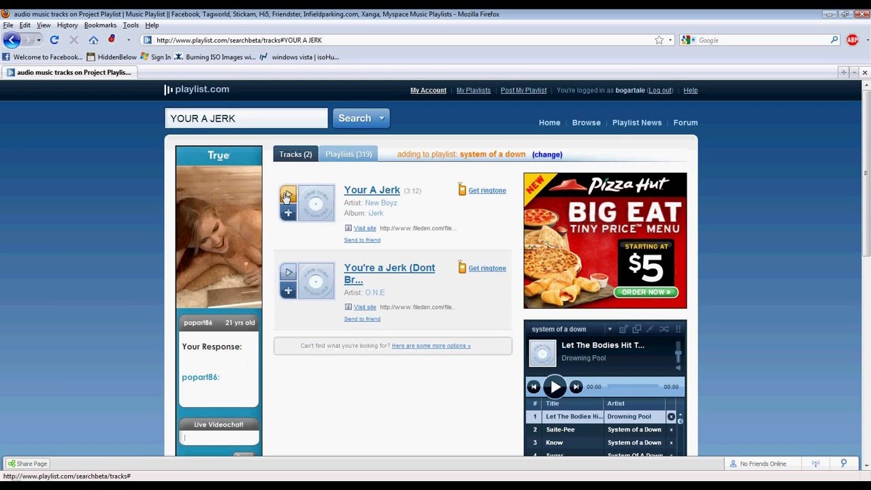Screen dimensions: 871x490
Task: Skip to previous track in player
Action: [x=534, y=387]
